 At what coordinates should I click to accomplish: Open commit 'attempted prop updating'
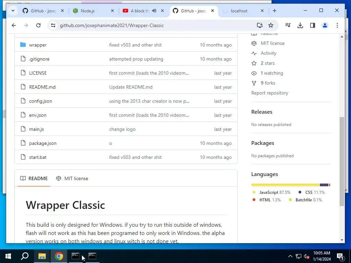pos(136,59)
